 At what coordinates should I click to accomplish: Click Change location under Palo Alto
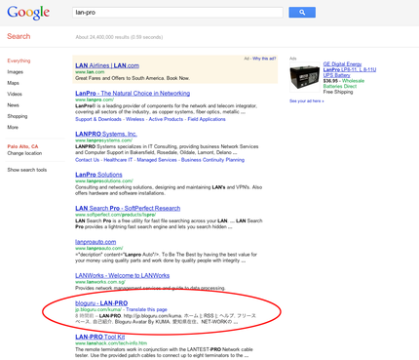24,153
